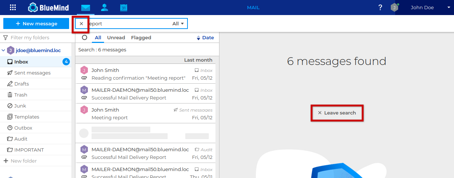Clear the search with the X icon
The width and height of the screenshot is (454, 178).
81,23
